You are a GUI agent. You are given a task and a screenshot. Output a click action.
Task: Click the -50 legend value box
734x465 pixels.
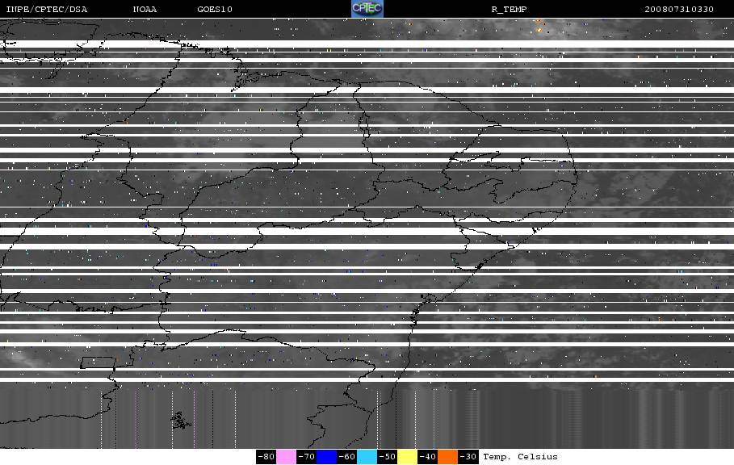coord(387,457)
